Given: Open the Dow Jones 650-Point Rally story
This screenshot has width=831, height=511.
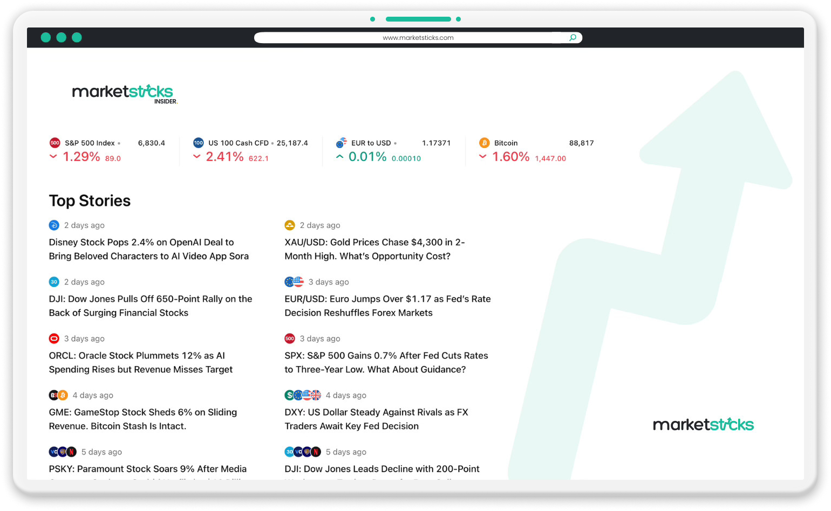Looking at the screenshot, I should [x=151, y=306].
